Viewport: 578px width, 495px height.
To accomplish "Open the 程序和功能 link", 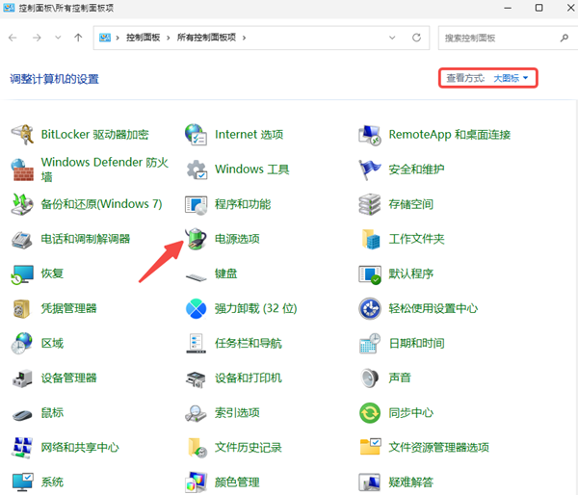I will pos(242,204).
